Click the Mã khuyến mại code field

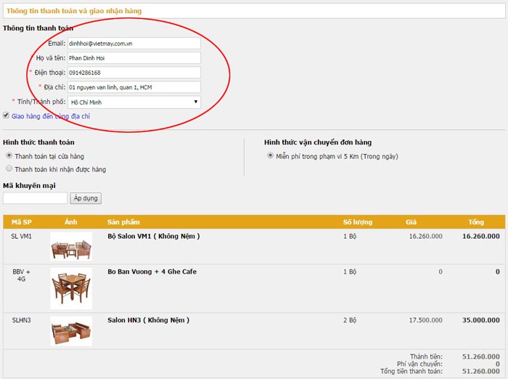[35, 198]
